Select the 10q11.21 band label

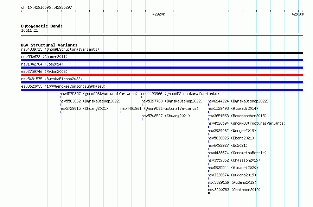click(30, 30)
